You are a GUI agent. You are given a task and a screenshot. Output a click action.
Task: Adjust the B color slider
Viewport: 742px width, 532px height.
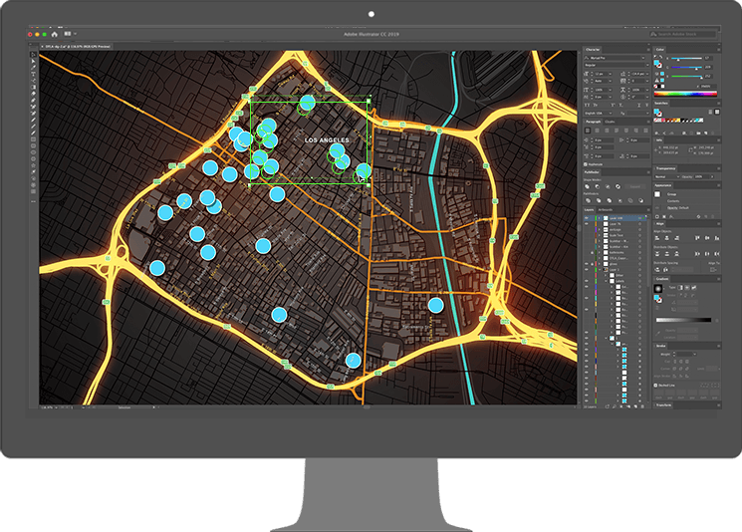coord(686,76)
